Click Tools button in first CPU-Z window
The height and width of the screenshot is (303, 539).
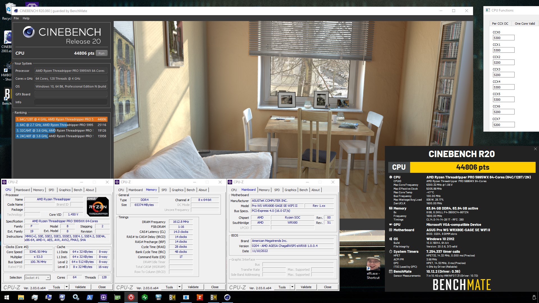(x=56, y=287)
